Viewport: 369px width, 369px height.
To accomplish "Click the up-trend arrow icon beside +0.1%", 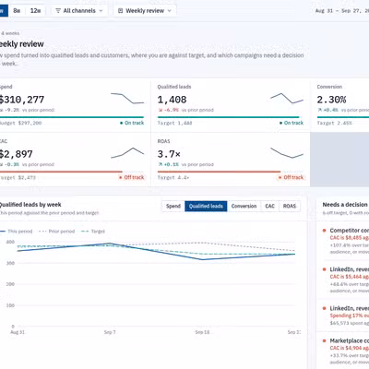I will [x=161, y=164].
